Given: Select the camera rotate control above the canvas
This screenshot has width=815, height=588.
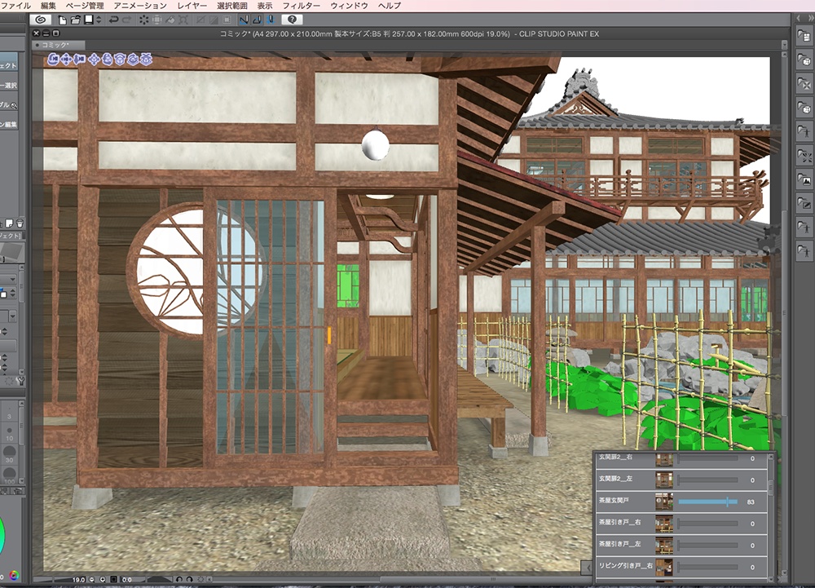Looking at the screenshot, I should point(51,59).
